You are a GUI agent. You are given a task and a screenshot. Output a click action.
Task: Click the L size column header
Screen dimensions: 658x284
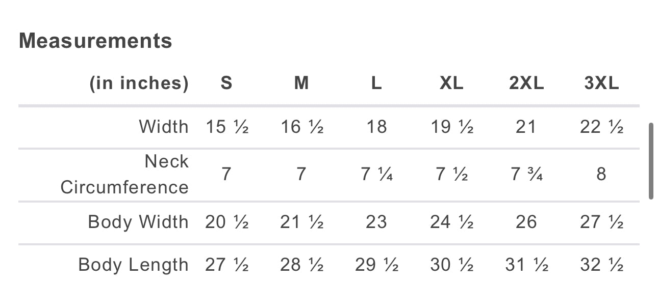pyautogui.click(x=376, y=83)
